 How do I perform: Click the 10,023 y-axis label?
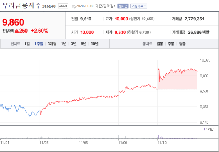pos(205,60)
